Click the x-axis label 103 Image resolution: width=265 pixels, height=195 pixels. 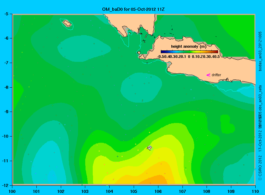(x=85, y=191)
